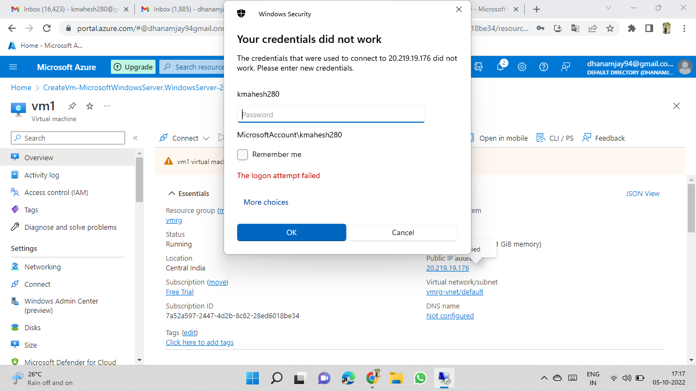Expand More choices in the credentials dialog

click(266, 202)
